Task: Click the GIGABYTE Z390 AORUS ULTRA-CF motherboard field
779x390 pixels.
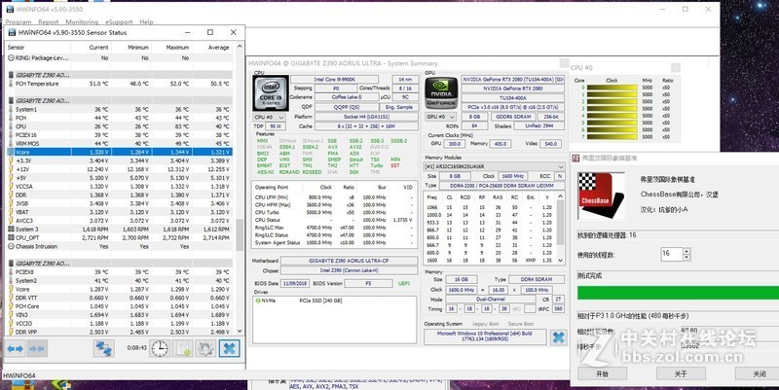Action: coord(349,261)
